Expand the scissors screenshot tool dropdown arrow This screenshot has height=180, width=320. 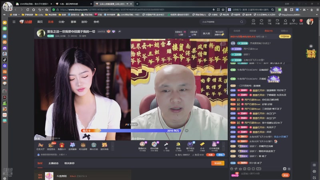(308, 10)
